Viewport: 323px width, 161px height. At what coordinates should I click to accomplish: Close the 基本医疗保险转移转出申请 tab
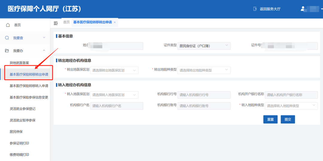tap(115, 22)
